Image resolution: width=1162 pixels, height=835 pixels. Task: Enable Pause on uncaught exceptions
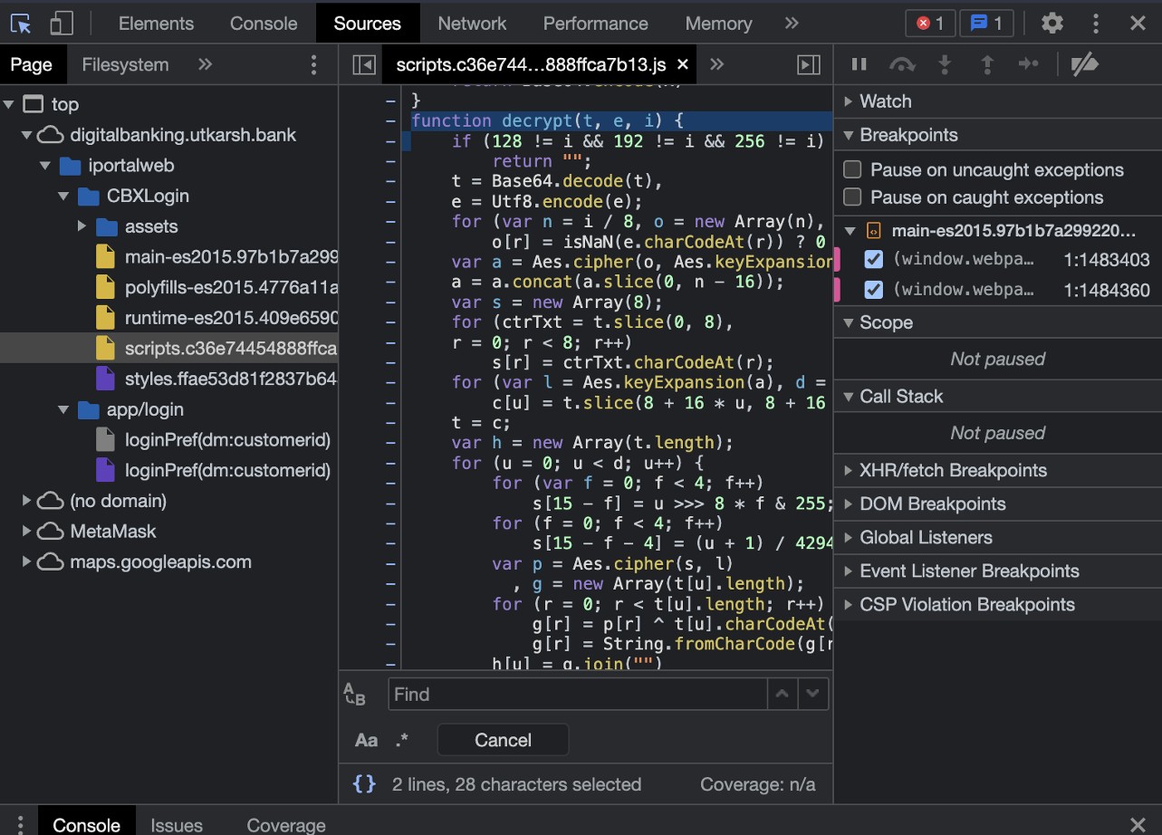[852, 169]
